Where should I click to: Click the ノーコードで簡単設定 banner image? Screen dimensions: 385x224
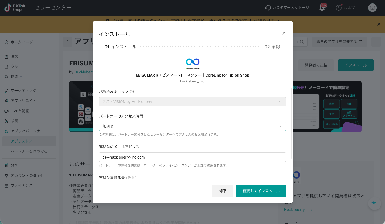coord(327,106)
